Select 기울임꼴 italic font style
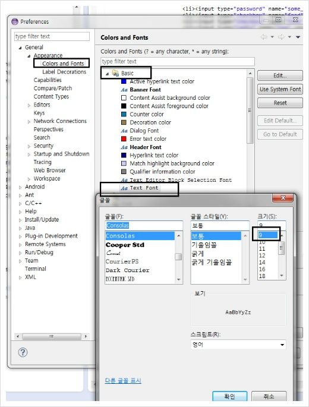This screenshot has height=407, width=309. coord(216,245)
